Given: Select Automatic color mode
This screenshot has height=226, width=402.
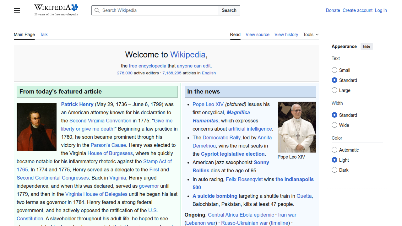Looking at the screenshot, I should [x=334, y=150].
